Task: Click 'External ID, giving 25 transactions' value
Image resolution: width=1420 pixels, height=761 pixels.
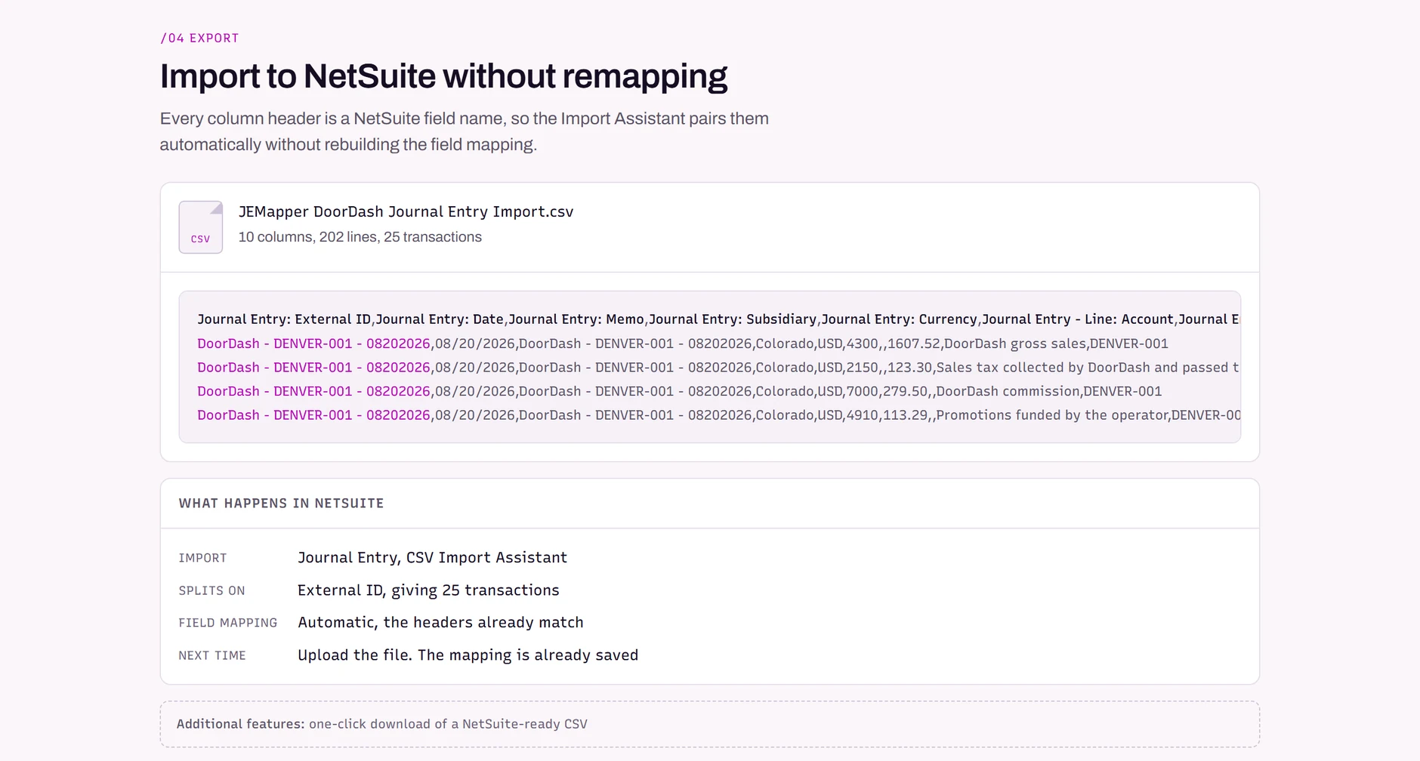Action: point(428,590)
